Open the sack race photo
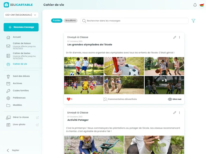206x154 pixels. pos(124,85)
